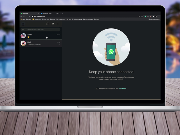
Task: Open a new browser tab
Action: (x=62, y=13)
